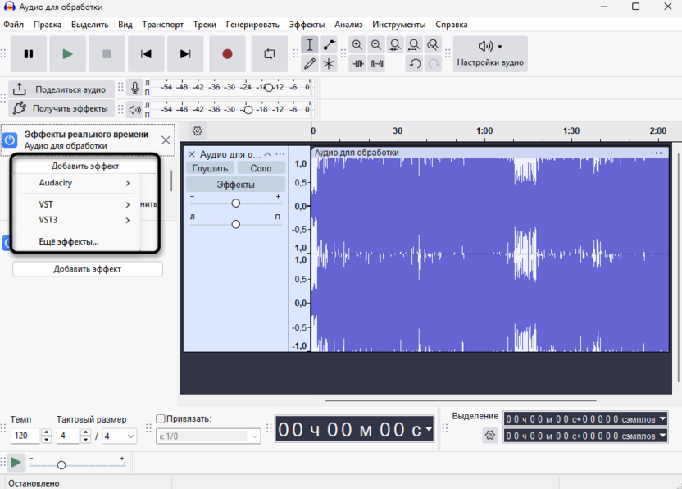Screen dimensions: 682x489
Task: Select the Selection (I-beam) tool
Action: (x=310, y=45)
